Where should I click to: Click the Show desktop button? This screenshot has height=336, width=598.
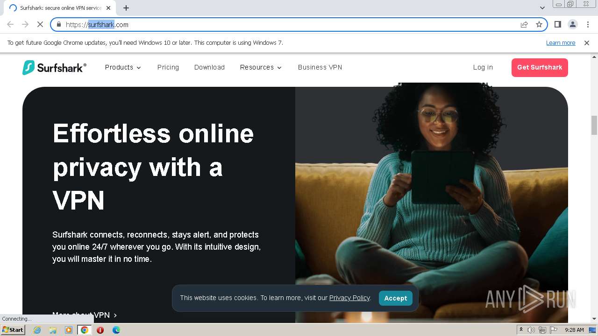(593, 330)
